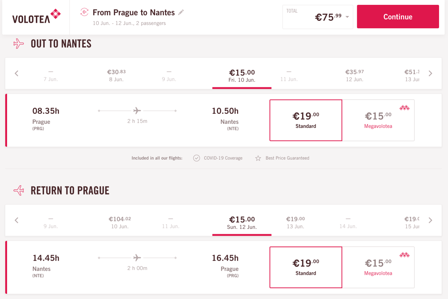Screen dimensions: 448x299
Task: Click the return airplane icon beside Return to Prague
Action: coord(18,191)
